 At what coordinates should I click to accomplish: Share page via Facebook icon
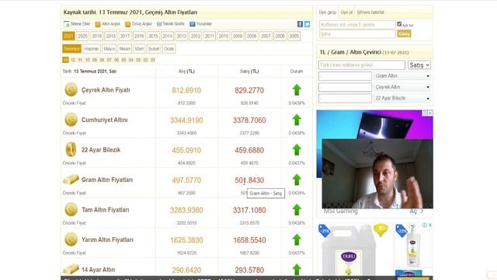click(300, 24)
